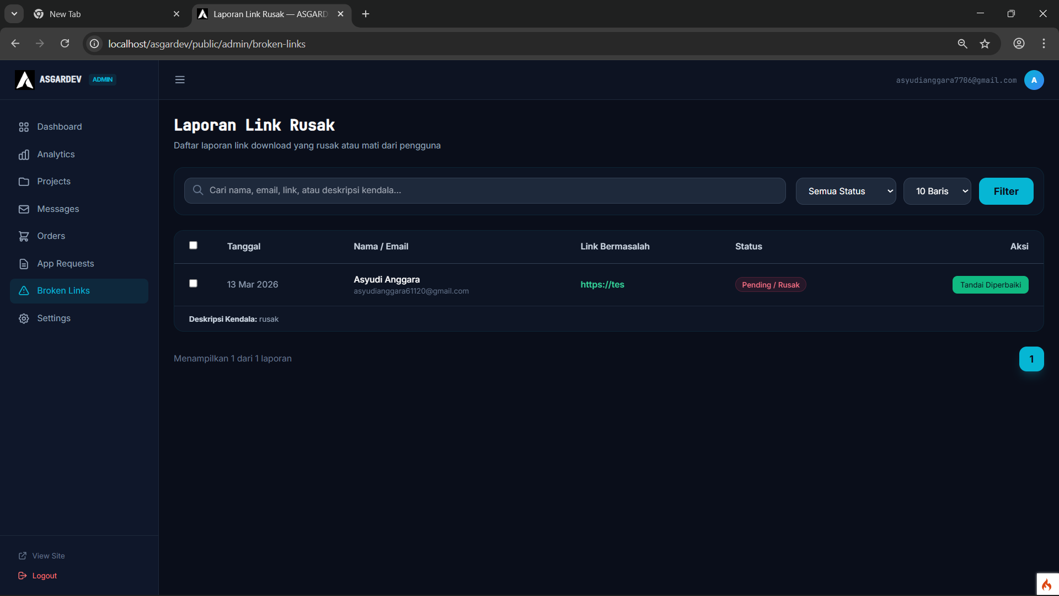Open the Semua Status dropdown
This screenshot has width=1059, height=596.
[846, 191]
